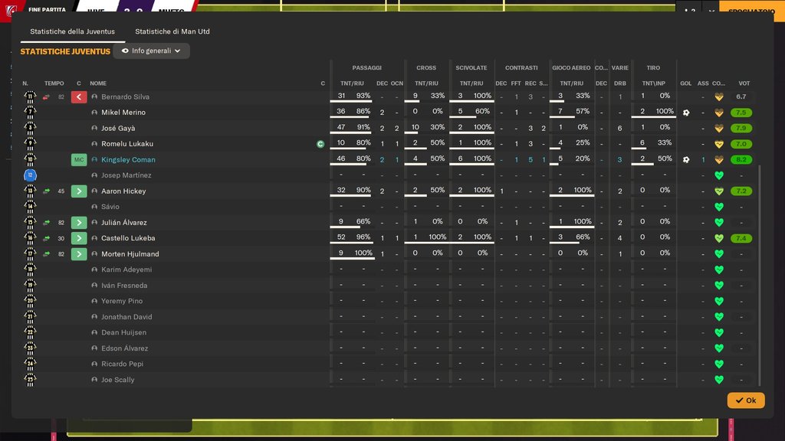This screenshot has height=441, width=785.
Task: Click Castello Lukeba's green substitution arrow
Action: click(79, 238)
